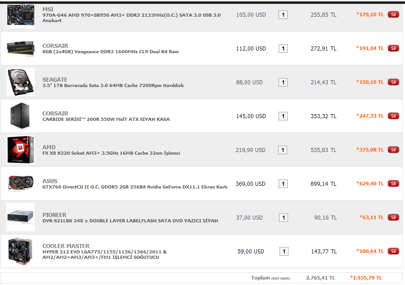The width and height of the screenshot is (405, 285).
Task: Delete the Pioneer DVD writer item
Action: (x=393, y=217)
